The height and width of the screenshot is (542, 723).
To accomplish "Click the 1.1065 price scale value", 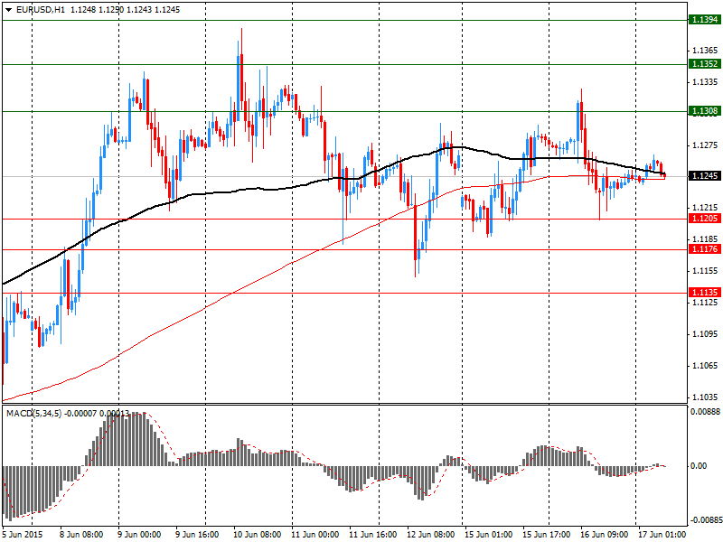I will tap(705, 366).
